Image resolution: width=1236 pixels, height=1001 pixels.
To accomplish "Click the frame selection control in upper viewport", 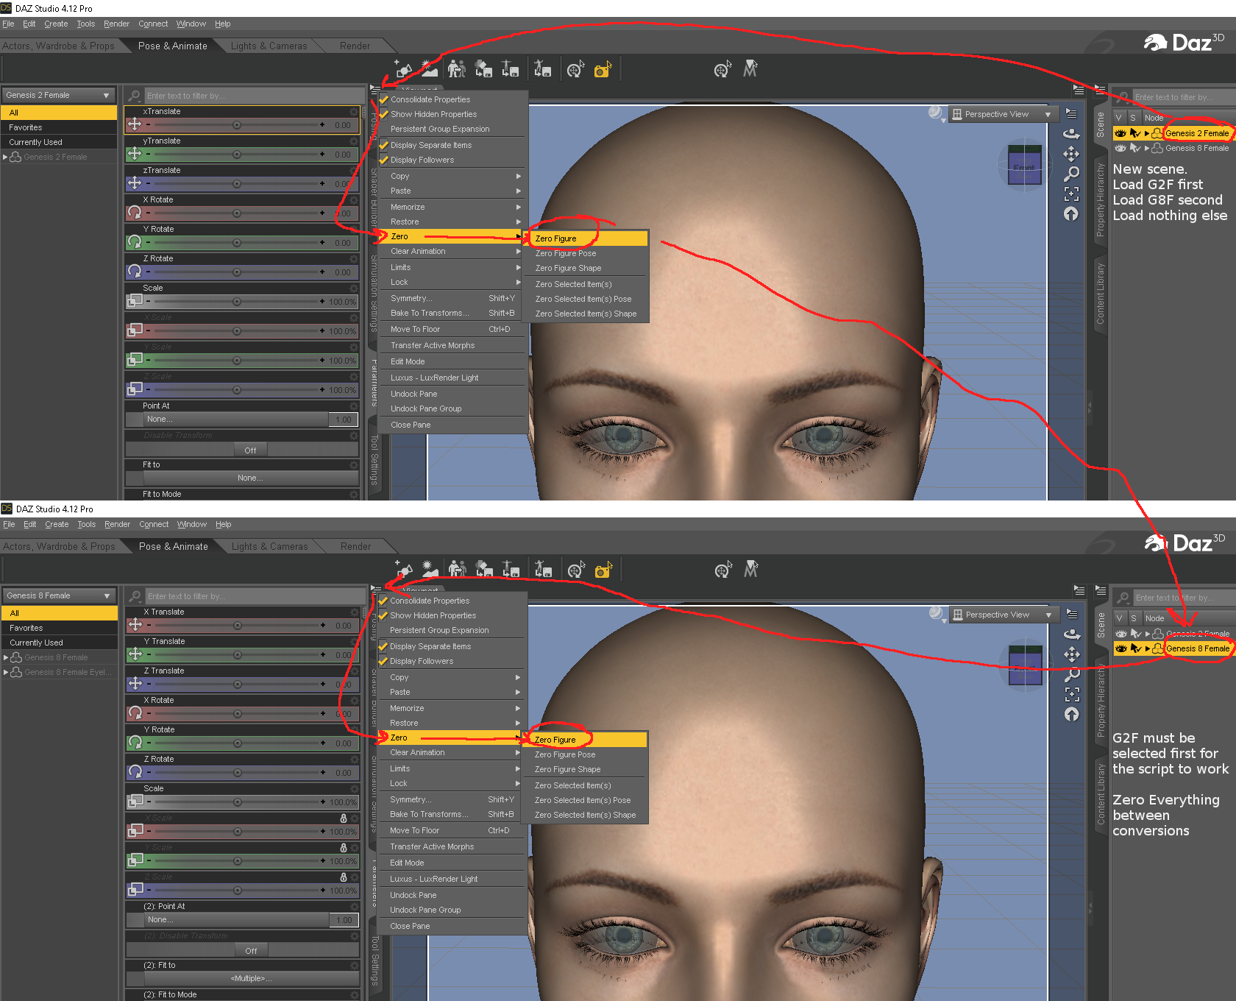I will point(1072,194).
